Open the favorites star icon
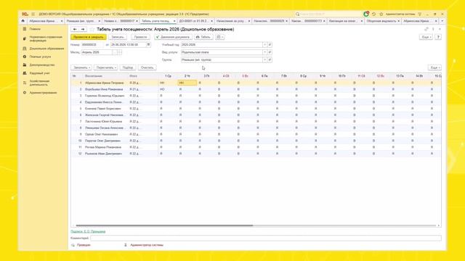The image size is (465, 261). [x=381, y=14]
